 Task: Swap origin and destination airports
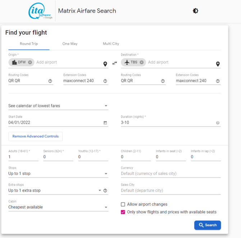pyautogui.click(x=114, y=63)
